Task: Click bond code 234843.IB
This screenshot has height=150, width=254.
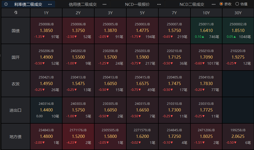Action: point(46,130)
